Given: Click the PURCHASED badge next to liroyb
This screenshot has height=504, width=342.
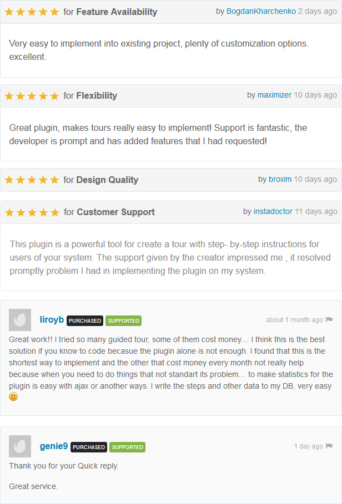Looking at the screenshot, I should tap(85, 321).
